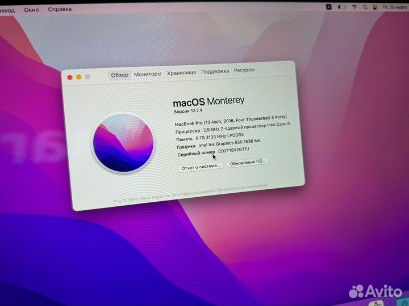The width and height of the screenshot is (409, 306).
Task: Click the date Пт, 29 марта
Action: coord(394,7)
